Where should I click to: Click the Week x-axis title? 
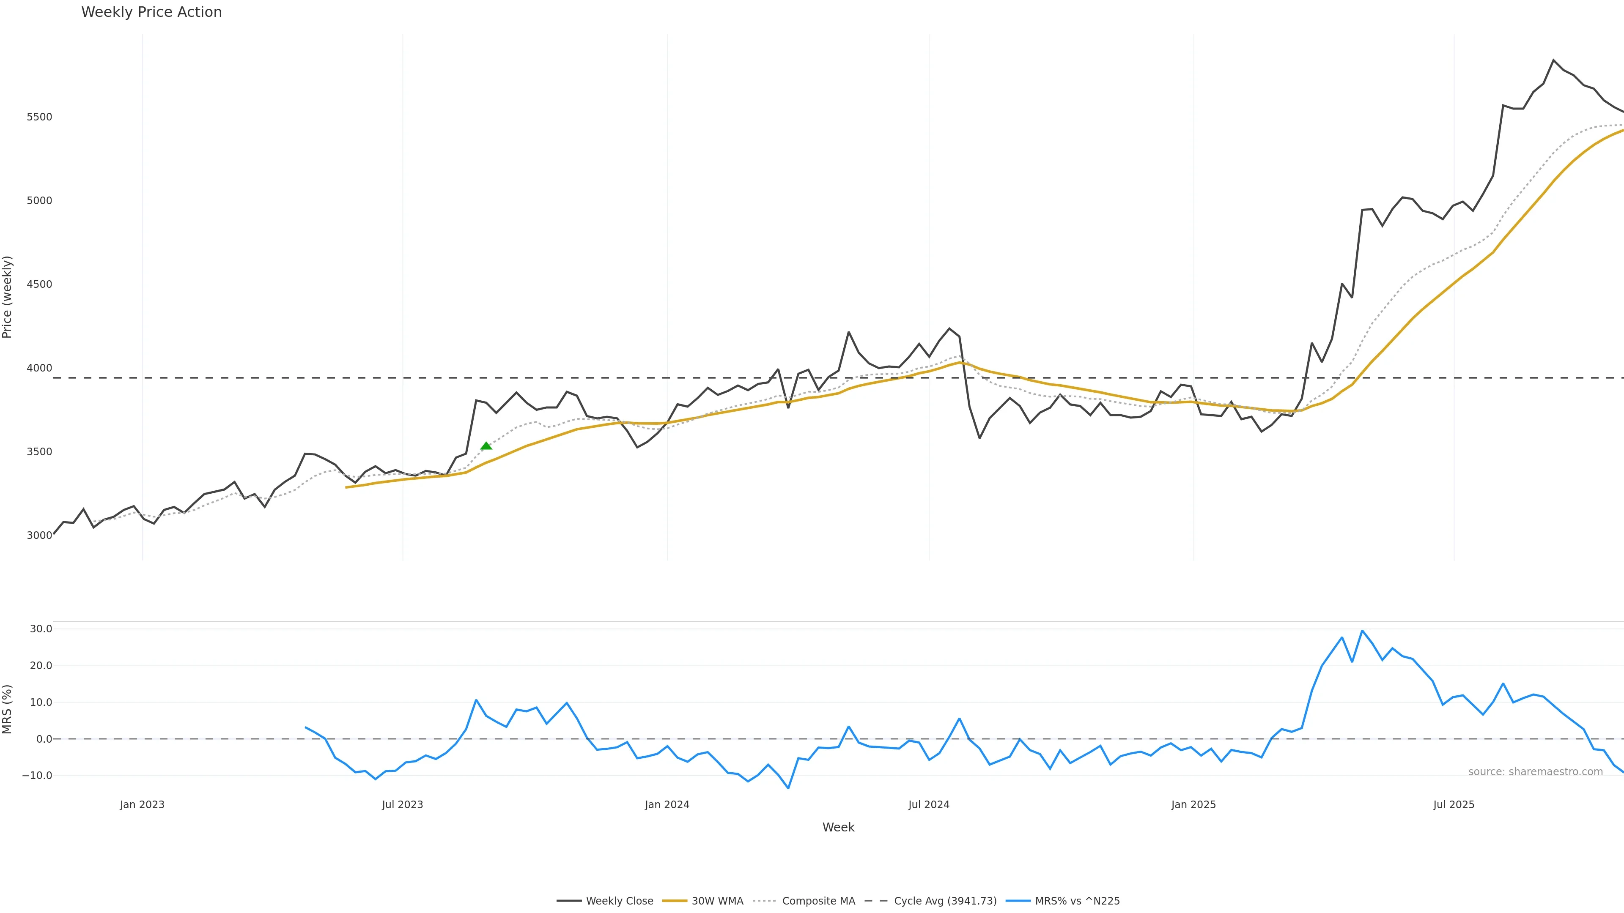pyautogui.click(x=838, y=827)
